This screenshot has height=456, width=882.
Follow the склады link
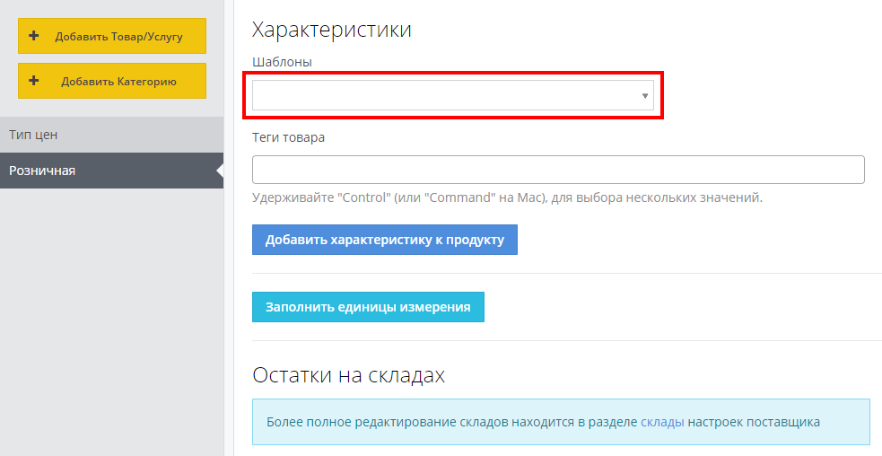[x=662, y=422]
